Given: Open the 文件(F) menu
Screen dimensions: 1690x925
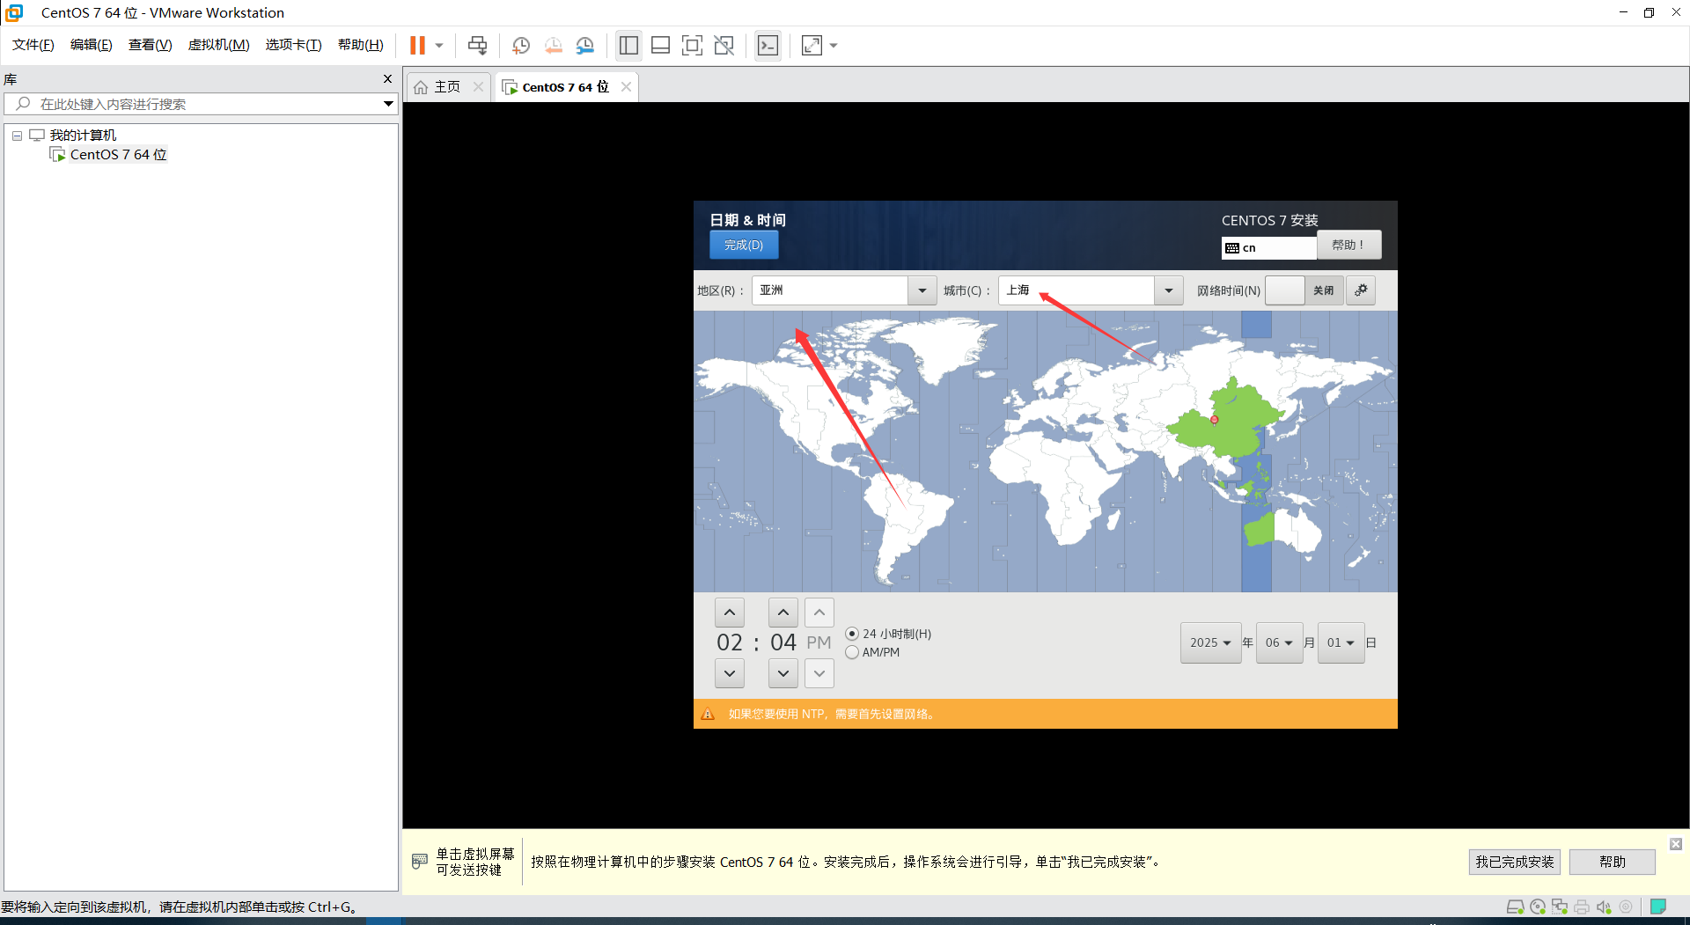Looking at the screenshot, I should click(x=33, y=45).
